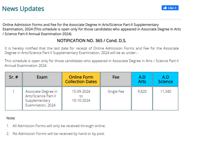Click the 9,820 Arts fee amount
This screenshot has width=200, height=141.
(142, 91)
